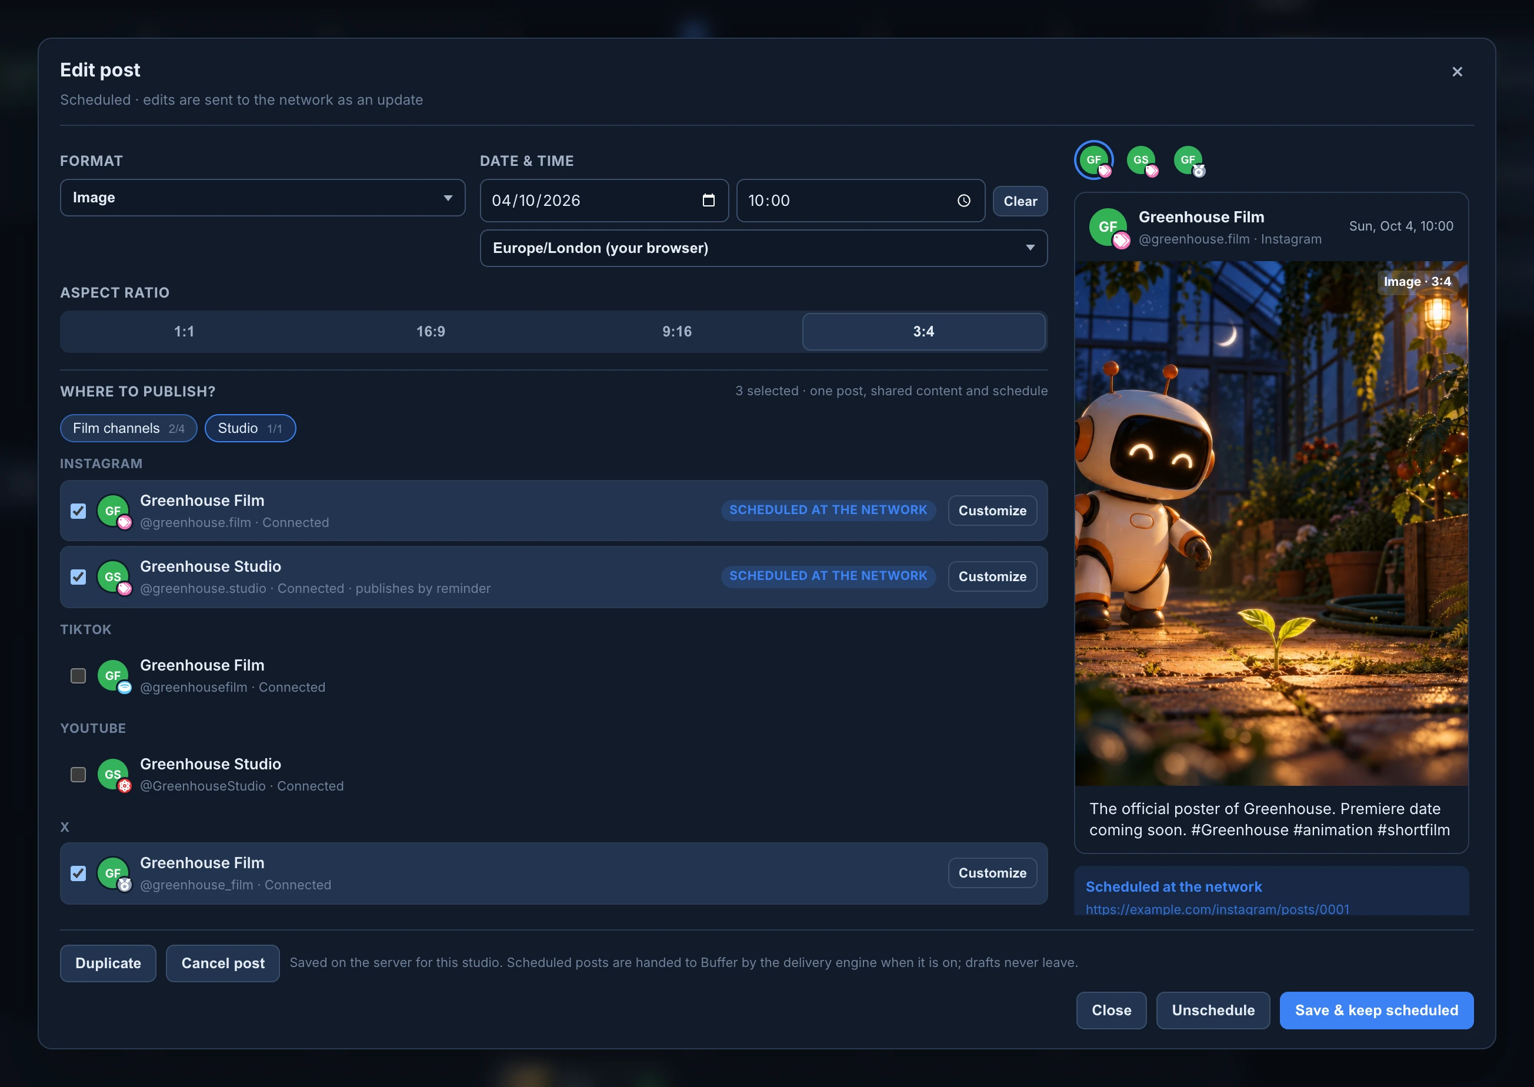The height and width of the screenshot is (1087, 1534).
Task: Click Greenhouse Studio YouTube row avatar
Action: (x=113, y=775)
